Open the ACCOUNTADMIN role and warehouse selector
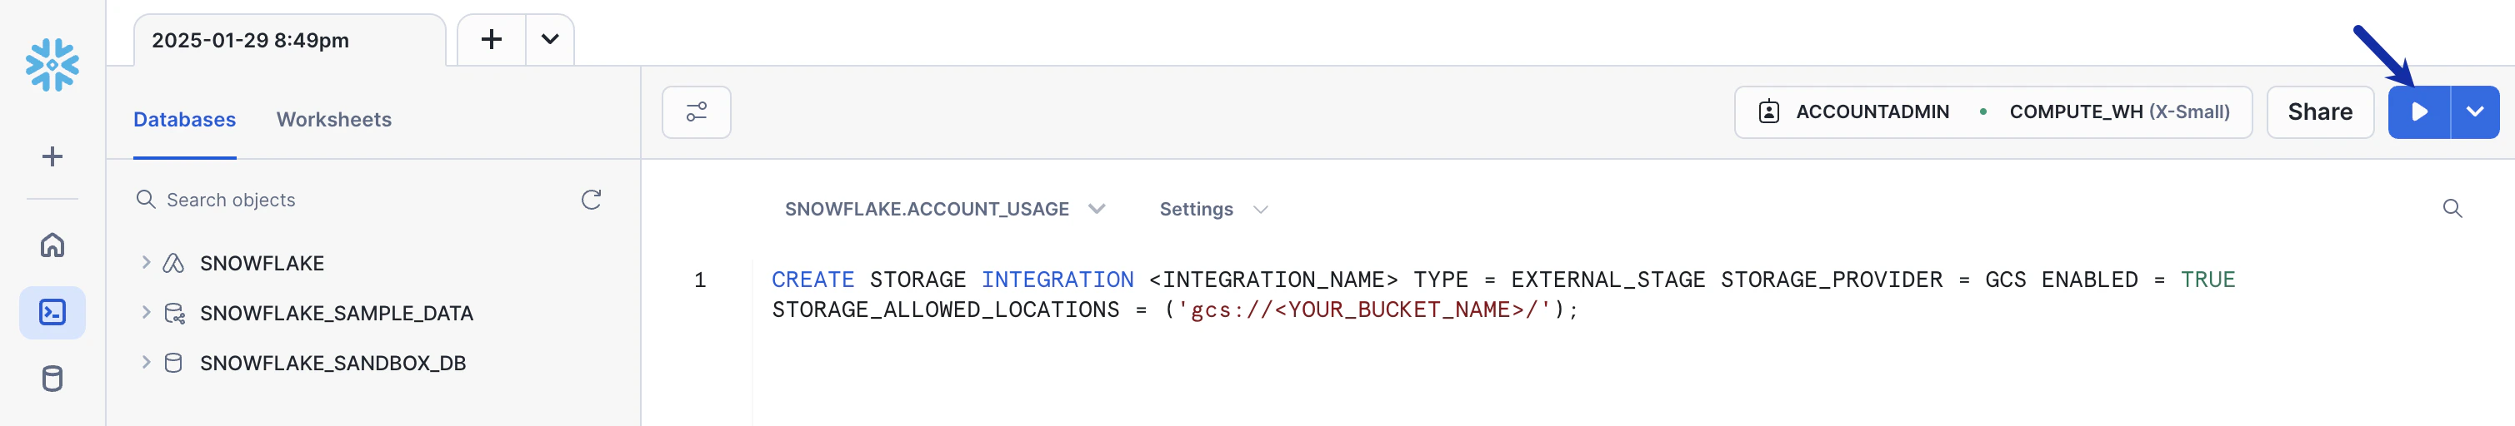This screenshot has width=2515, height=426. click(x=1992, y=112)
